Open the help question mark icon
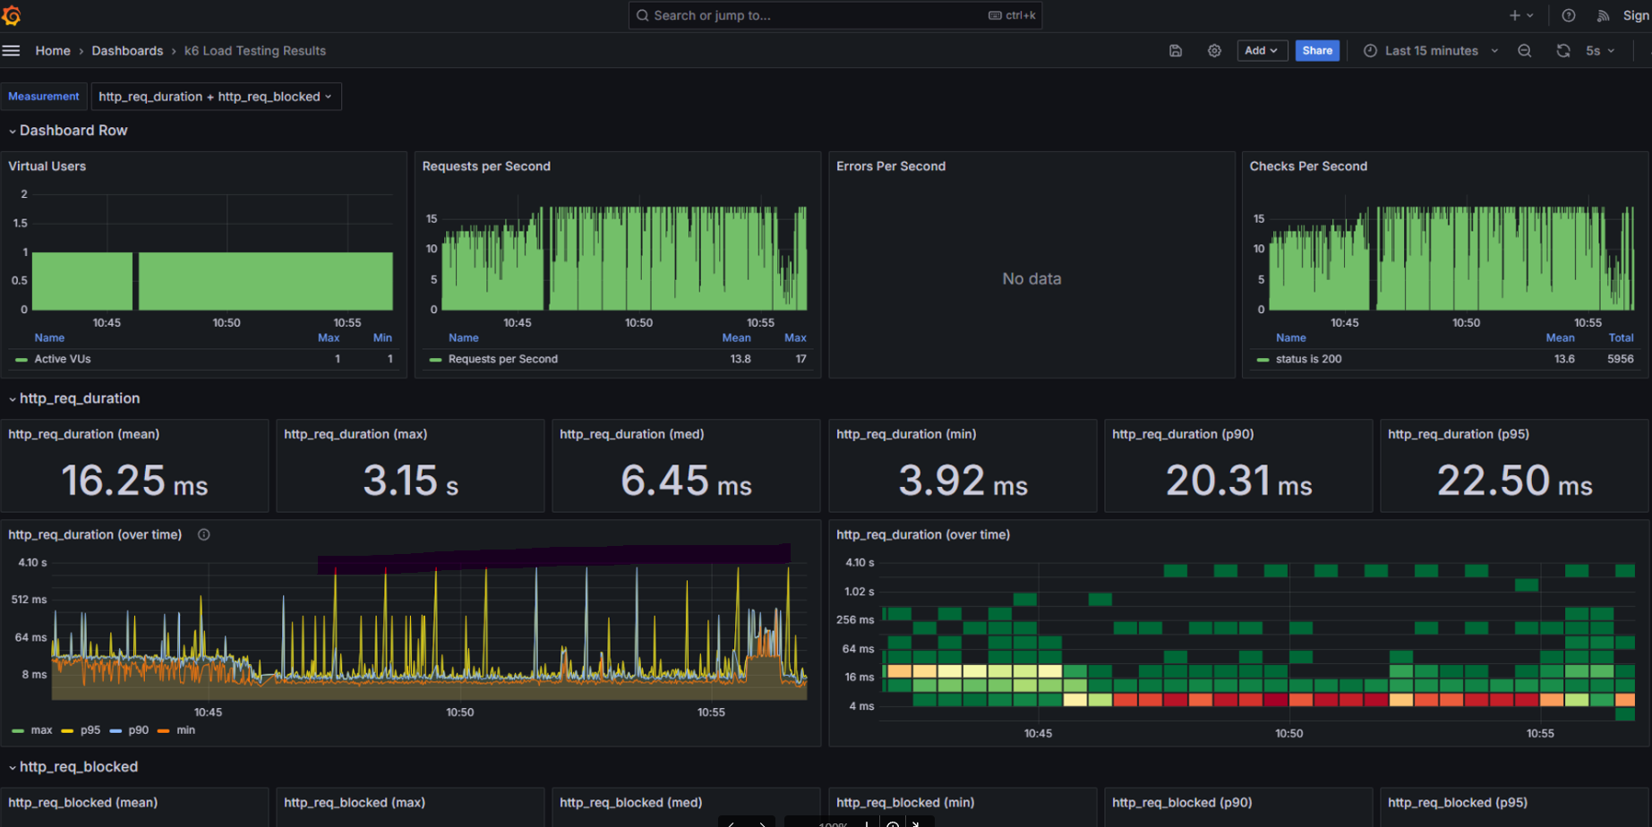This screenshot has height=827, width=1652. pos(1569,15)
